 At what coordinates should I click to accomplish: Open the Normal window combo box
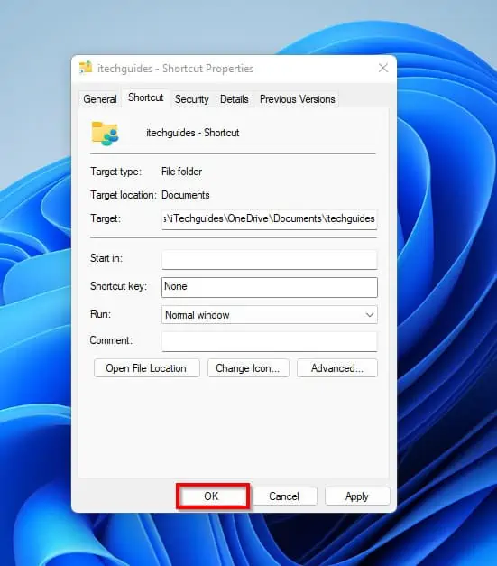point(270,315)
